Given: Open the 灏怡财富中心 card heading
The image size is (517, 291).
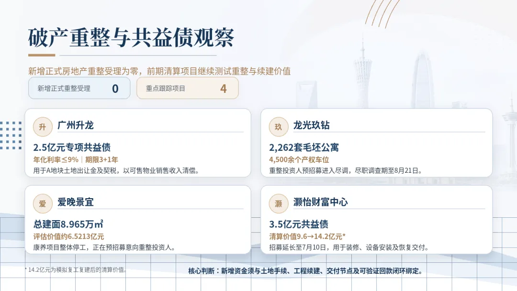Looking at the screenshot, I should click(x=320, y=202).
